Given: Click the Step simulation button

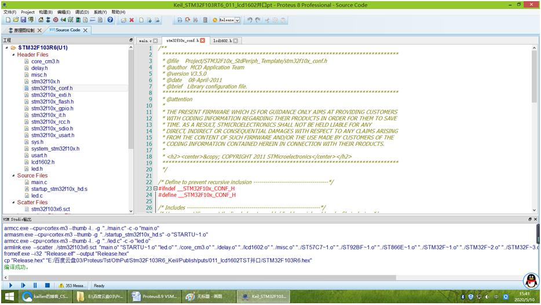Looking at the screenshot, I should (x=23, y=285).
